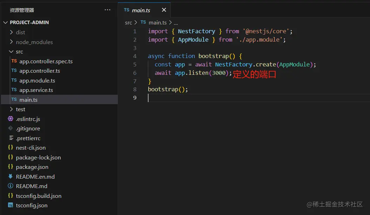Open package-lock.json file
This screenshot has width=370, height=215.
[x=60, y=157]
